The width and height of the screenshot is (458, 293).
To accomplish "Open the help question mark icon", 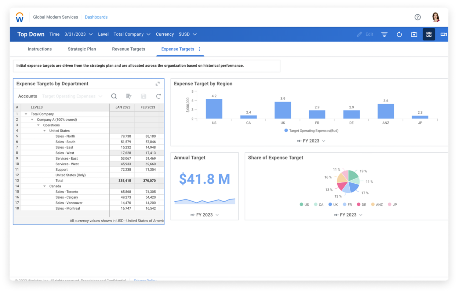I will tap(417, 17).
